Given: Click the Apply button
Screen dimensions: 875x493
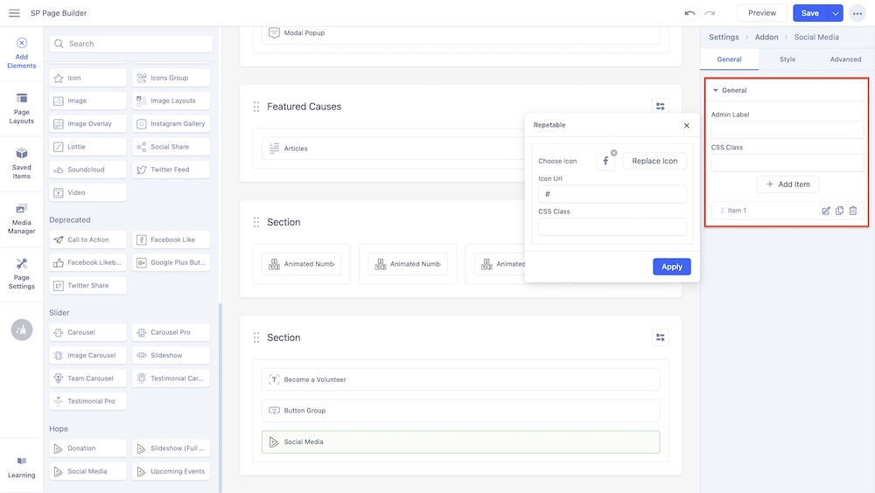Looking at the screenshot, I should point(671,267).
